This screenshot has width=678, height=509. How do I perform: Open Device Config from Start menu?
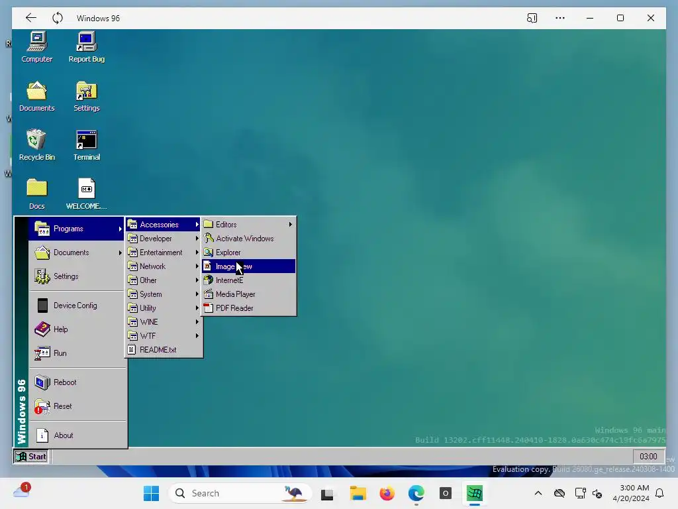coord(77,305)
